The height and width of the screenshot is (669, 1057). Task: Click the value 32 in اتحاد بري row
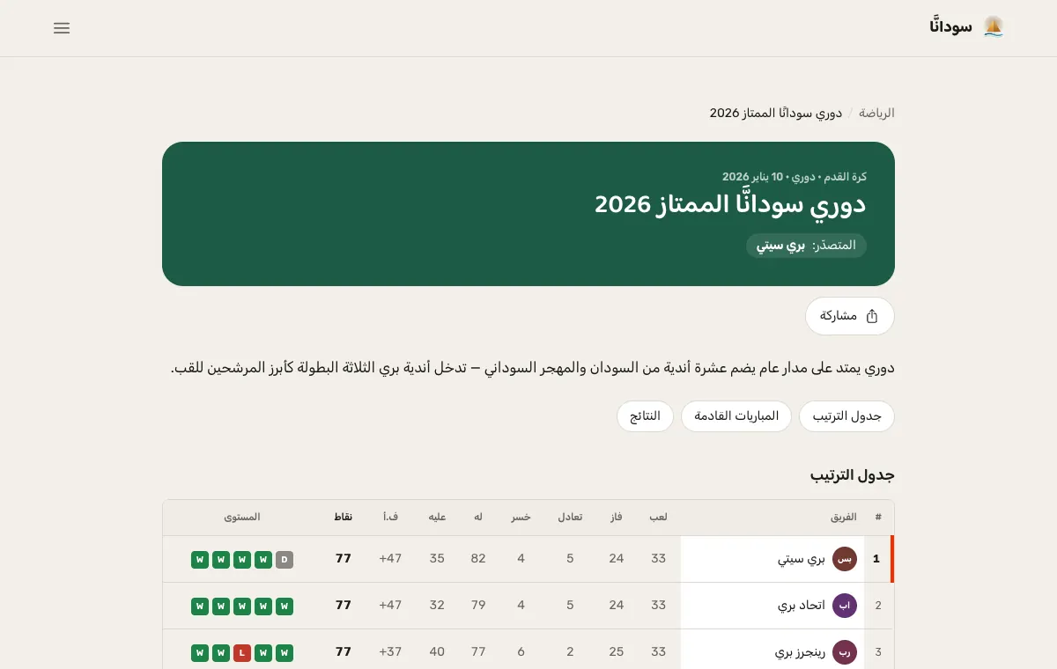(x=437, y=606)
